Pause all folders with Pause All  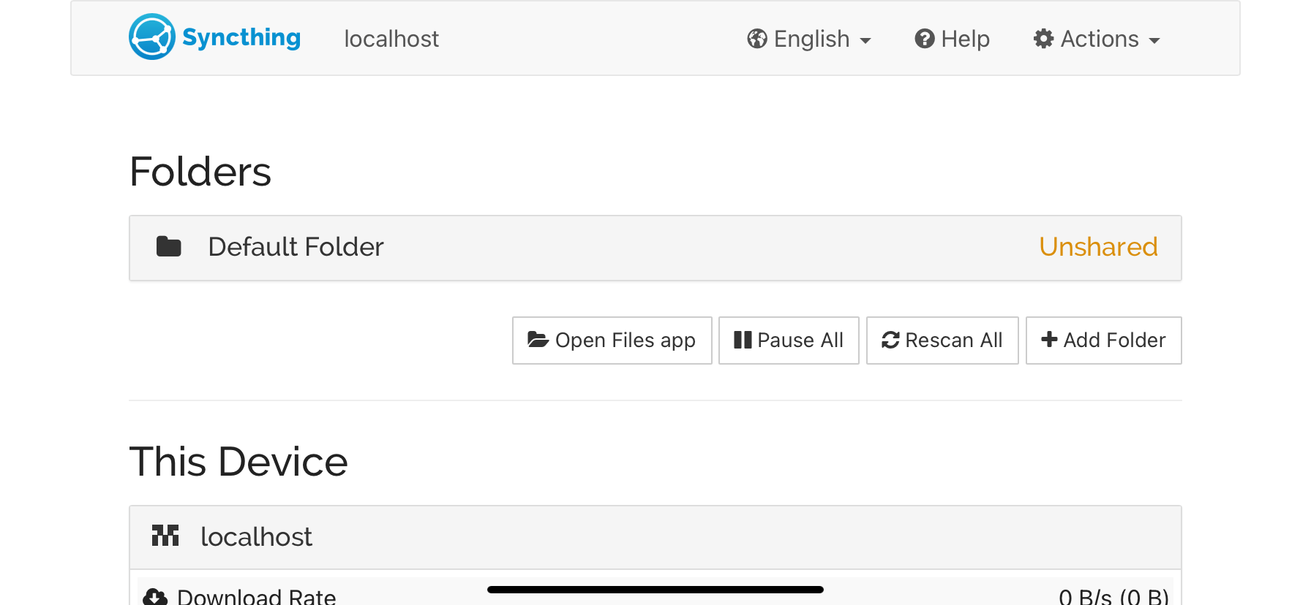pyautogui.click(x=789, y=340)
